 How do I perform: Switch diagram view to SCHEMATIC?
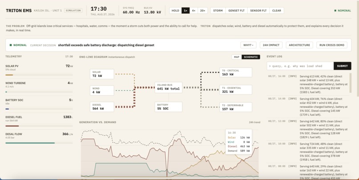251,57
